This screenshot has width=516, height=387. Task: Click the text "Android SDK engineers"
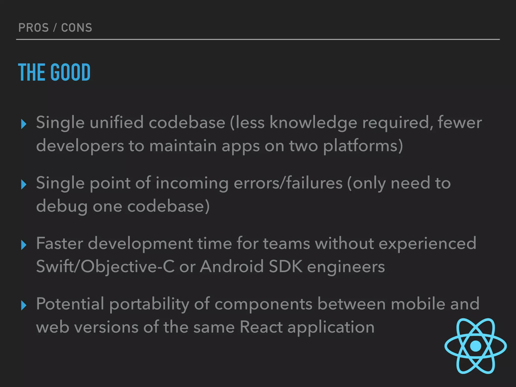[292, 267]
